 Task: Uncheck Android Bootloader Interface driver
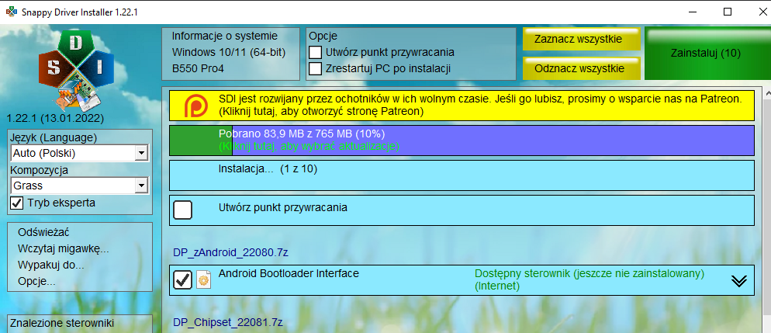[x=183, y=280]
